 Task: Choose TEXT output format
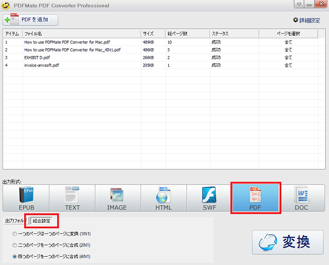point(72,198)
